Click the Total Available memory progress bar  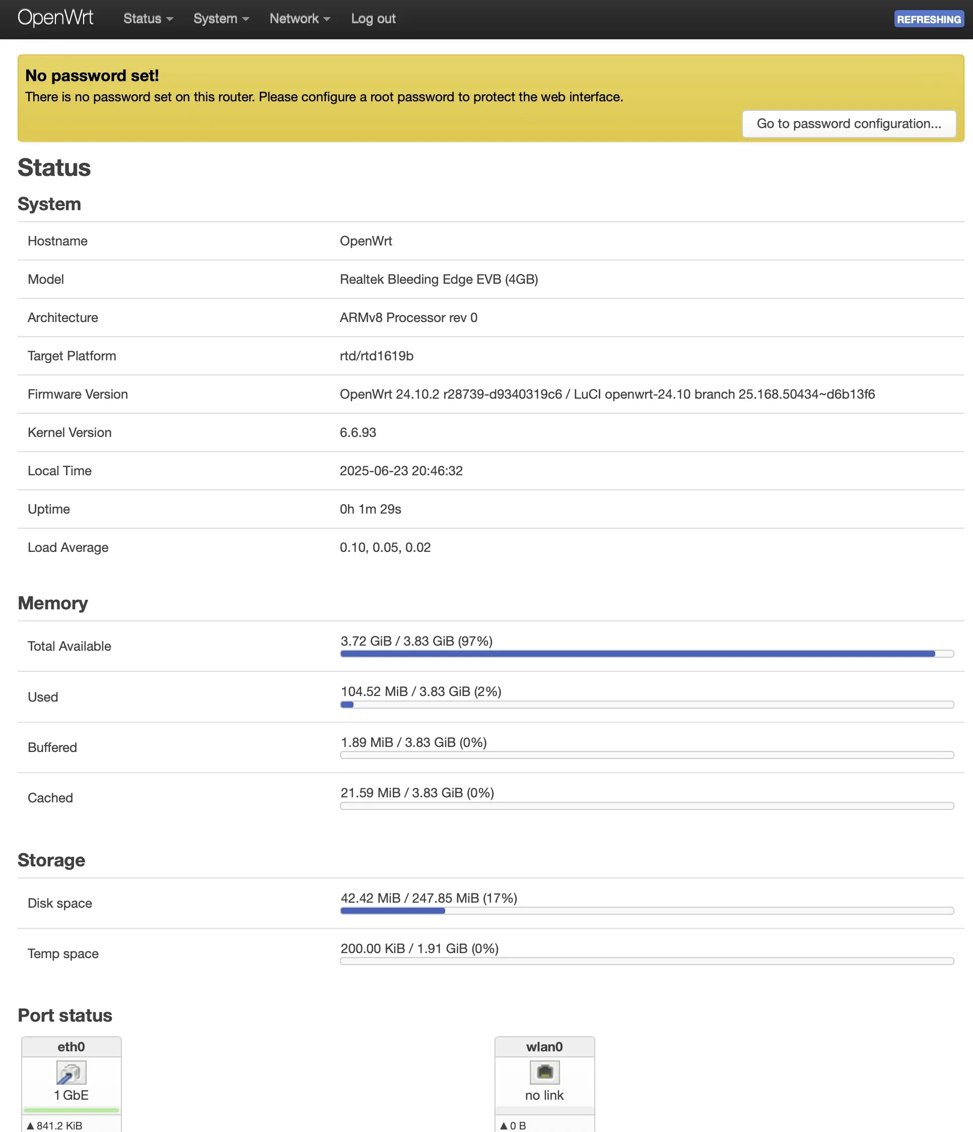[647, 653]
